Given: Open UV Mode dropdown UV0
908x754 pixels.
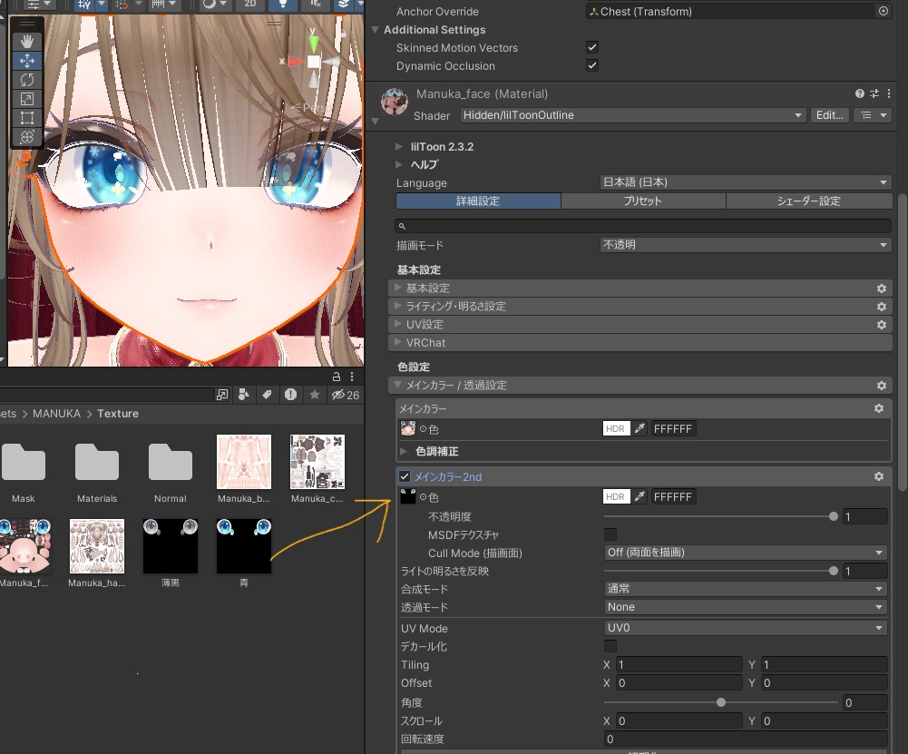Looking at the screenshot, I should 746,628.
